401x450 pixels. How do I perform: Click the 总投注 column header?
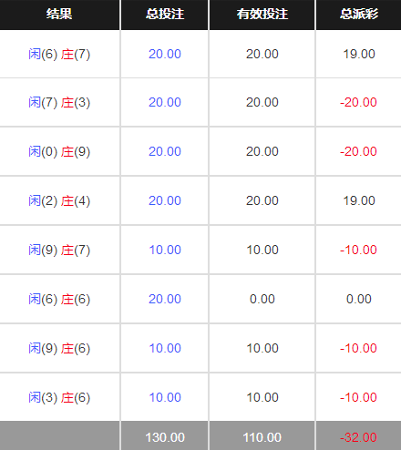click(165, 14)
